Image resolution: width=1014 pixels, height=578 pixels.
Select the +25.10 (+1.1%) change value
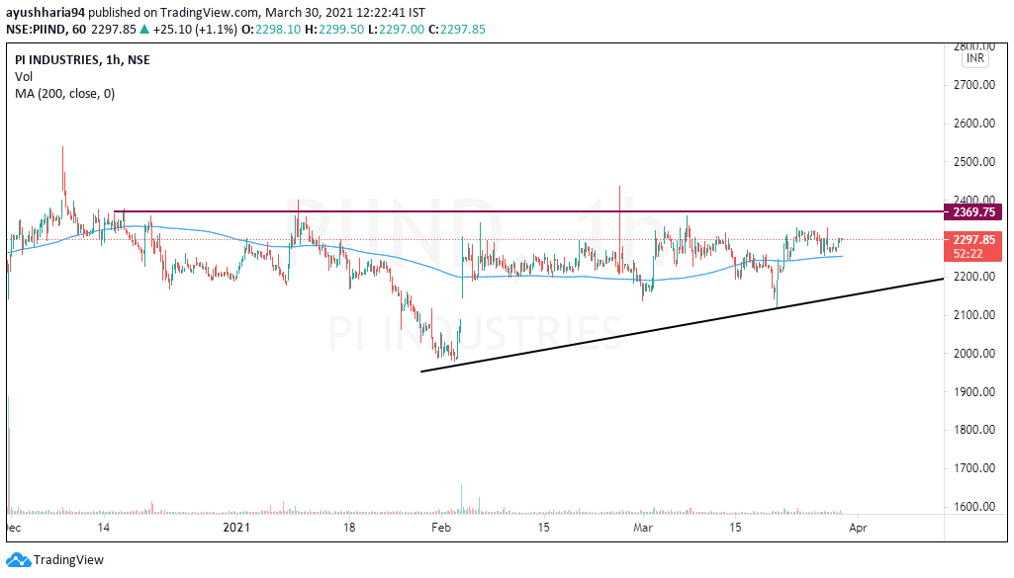(x=195, y=29)
